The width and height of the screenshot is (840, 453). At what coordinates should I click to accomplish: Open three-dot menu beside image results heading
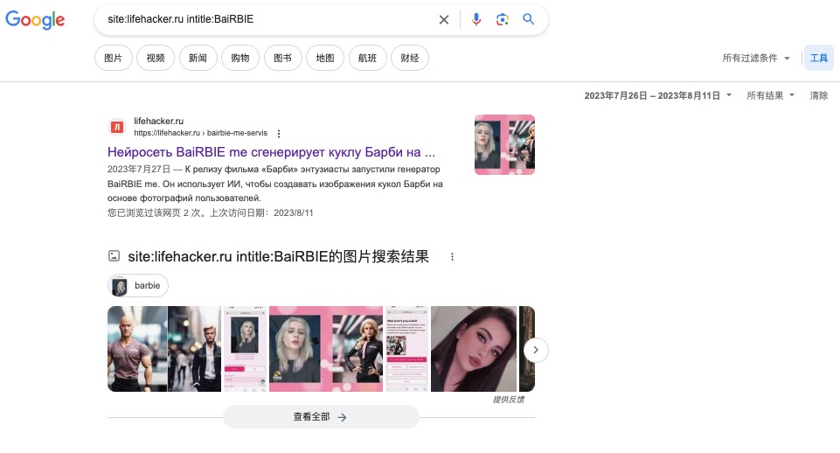[x=452, y=256]
